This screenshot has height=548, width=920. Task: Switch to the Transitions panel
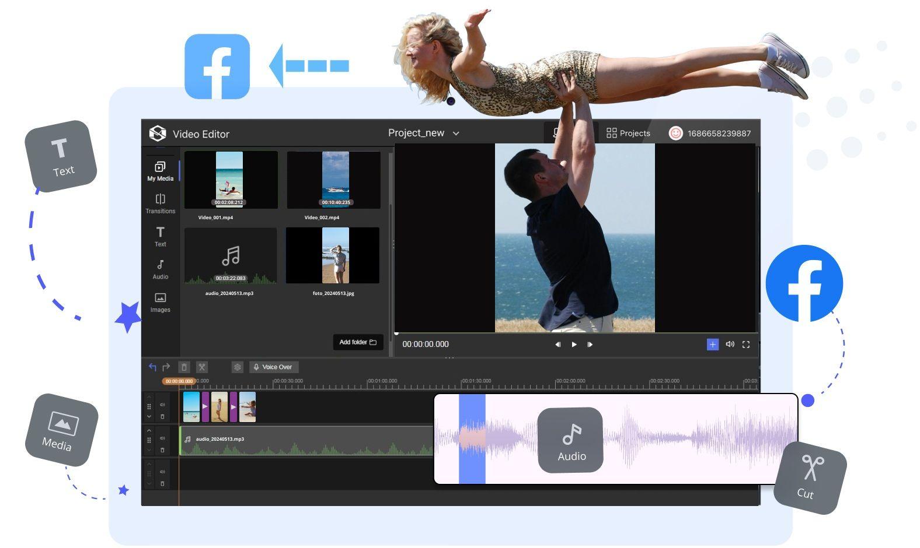click(x=160, y=203)
